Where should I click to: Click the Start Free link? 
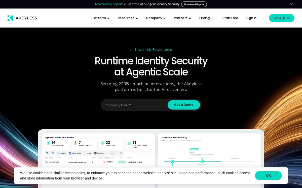pos(230,18)
